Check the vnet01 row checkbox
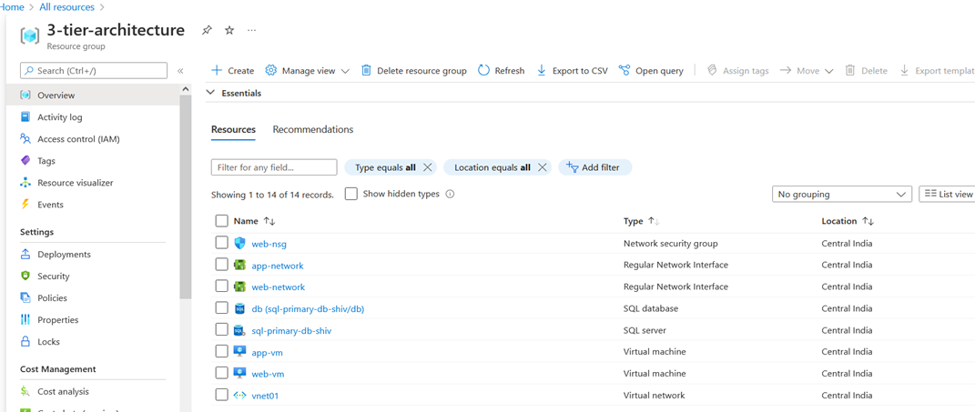 222,395
